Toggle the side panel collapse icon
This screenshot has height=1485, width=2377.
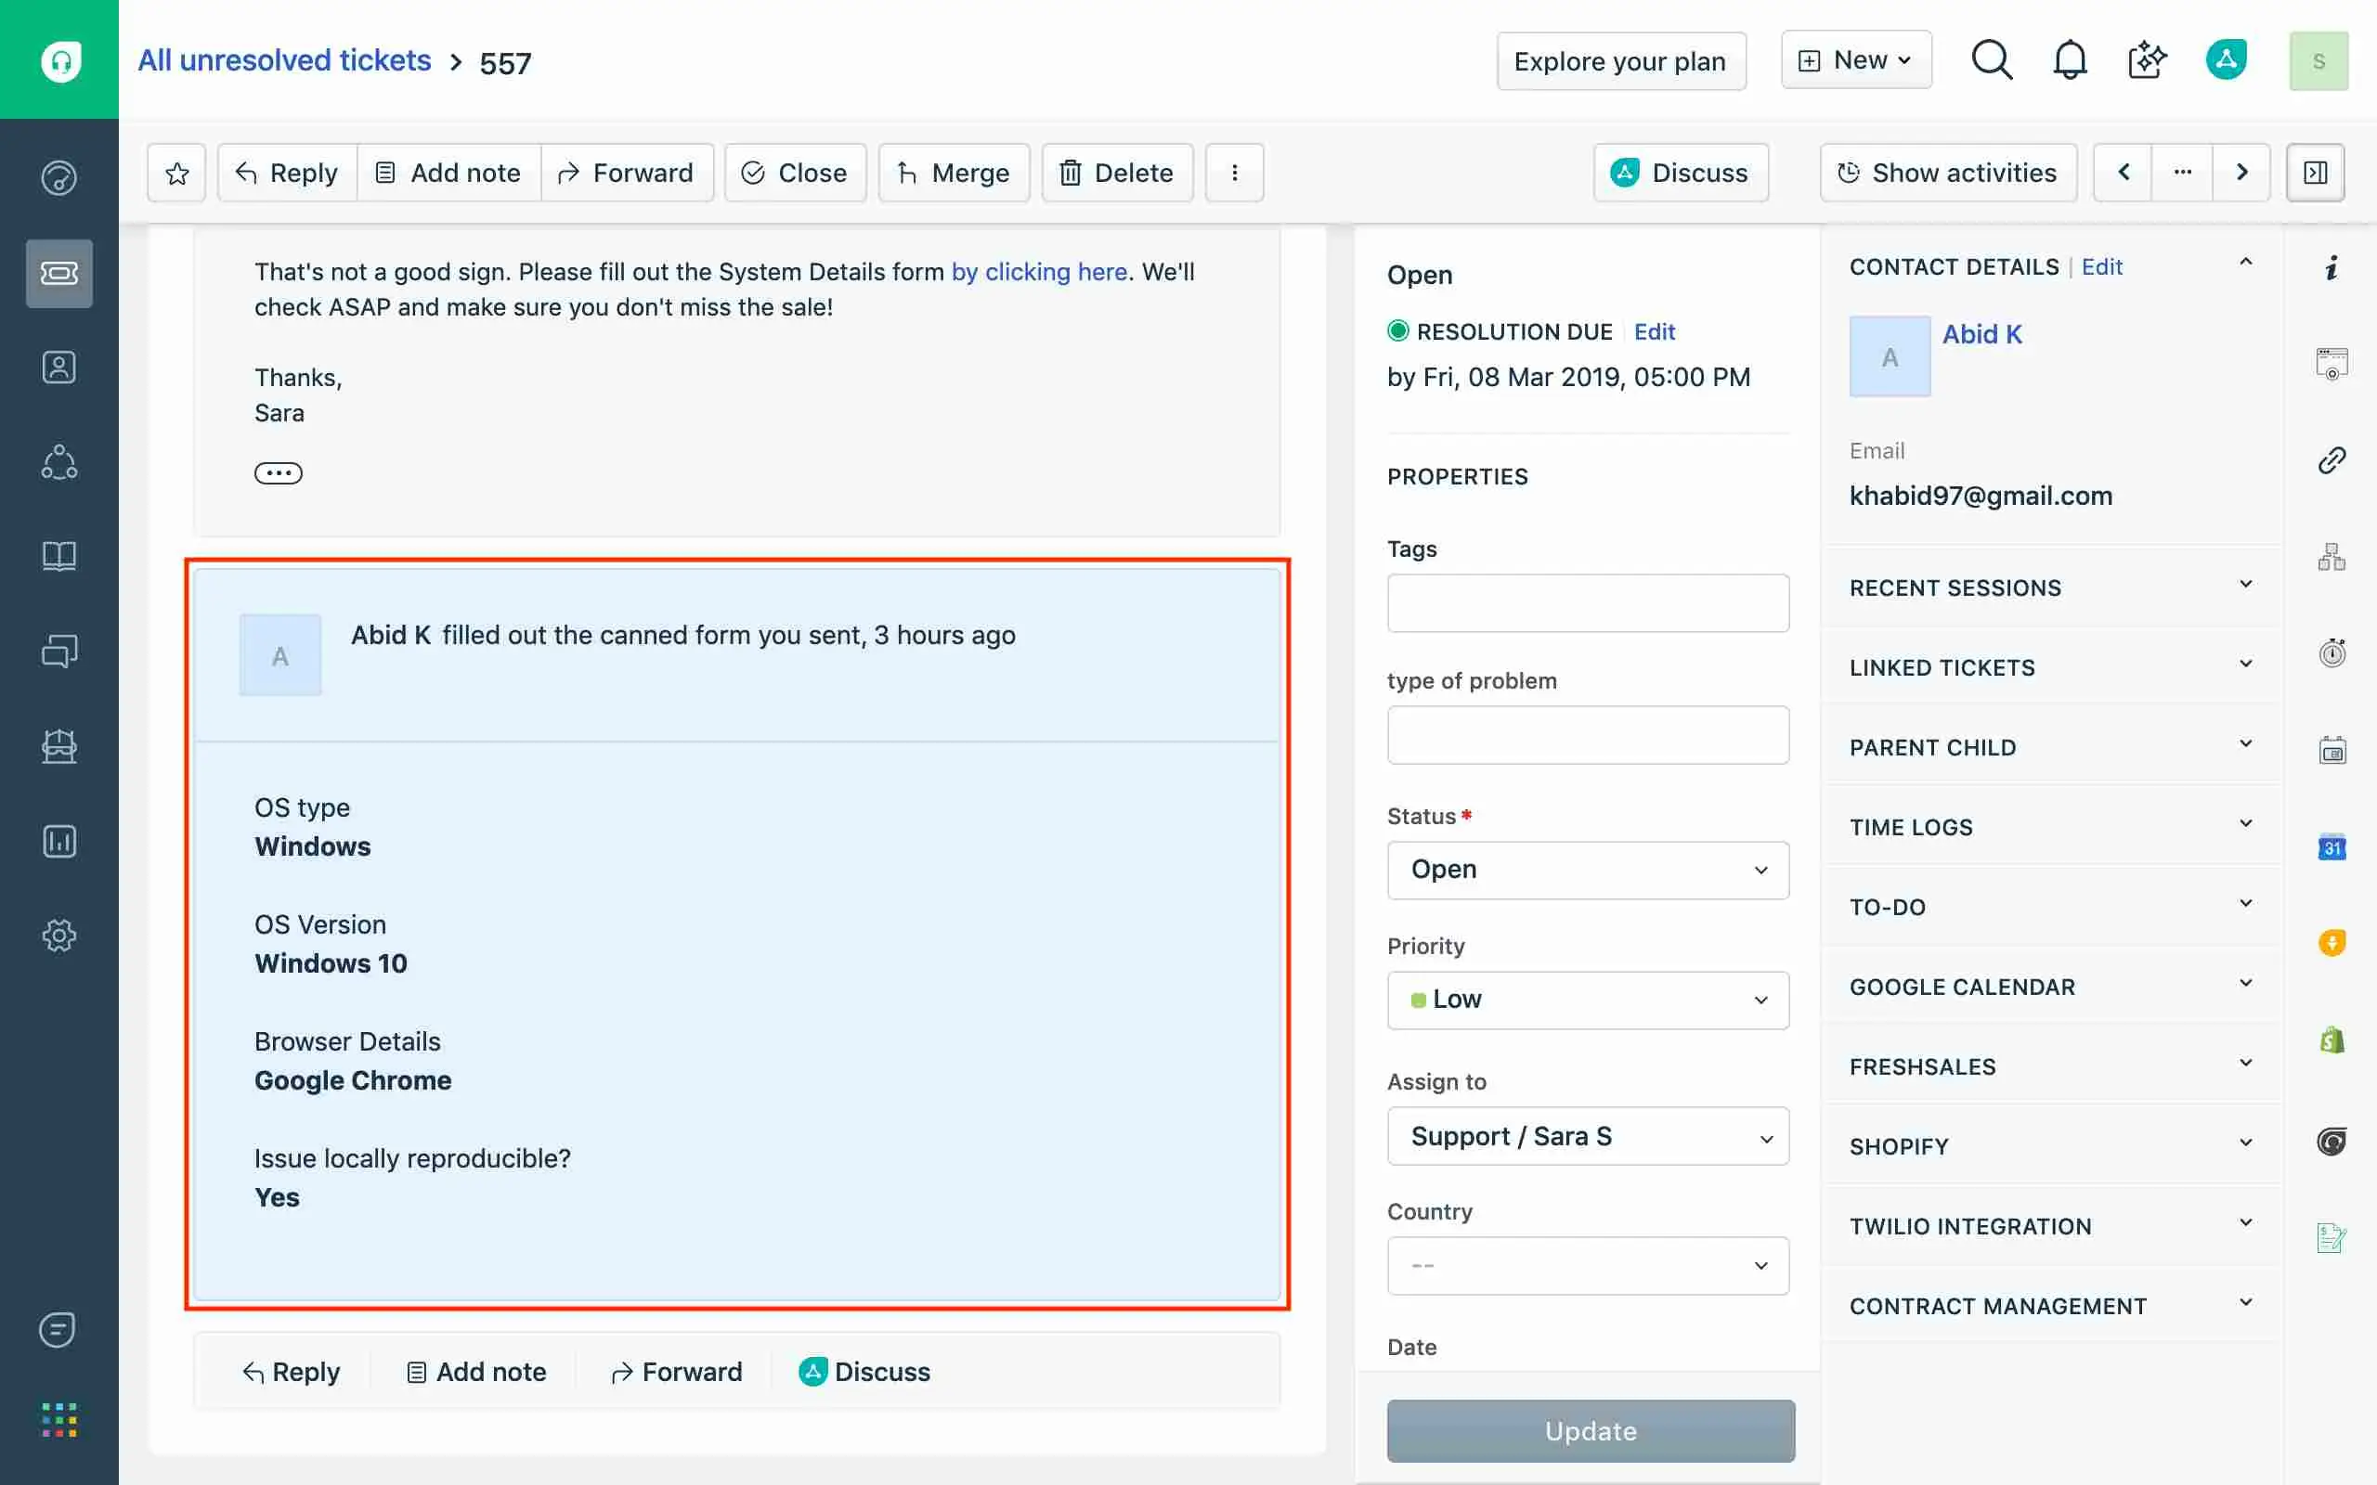[2315, 173]
